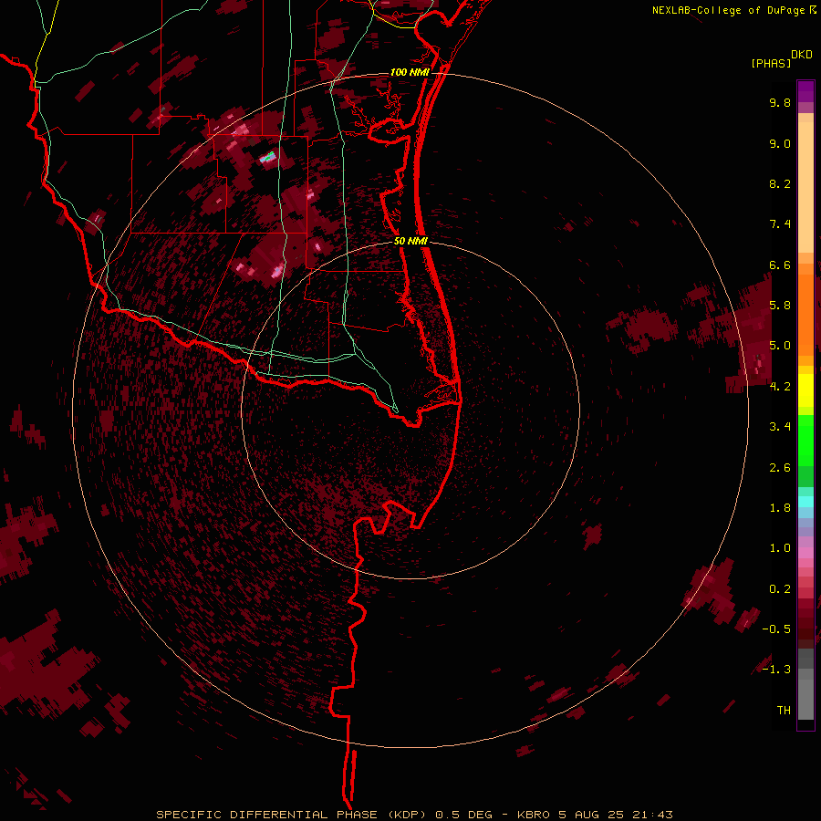Click the cyan-green high KDP echo in the radar image
The height and width of the screenshot is (821, 821).
(268, 156)
